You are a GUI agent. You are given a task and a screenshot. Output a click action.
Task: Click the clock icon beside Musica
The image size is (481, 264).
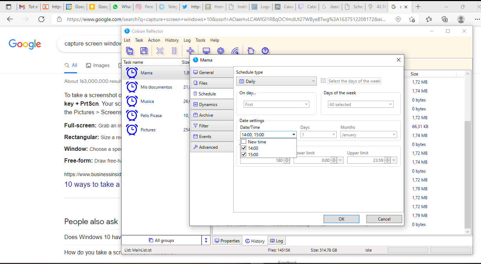(132, 101)
